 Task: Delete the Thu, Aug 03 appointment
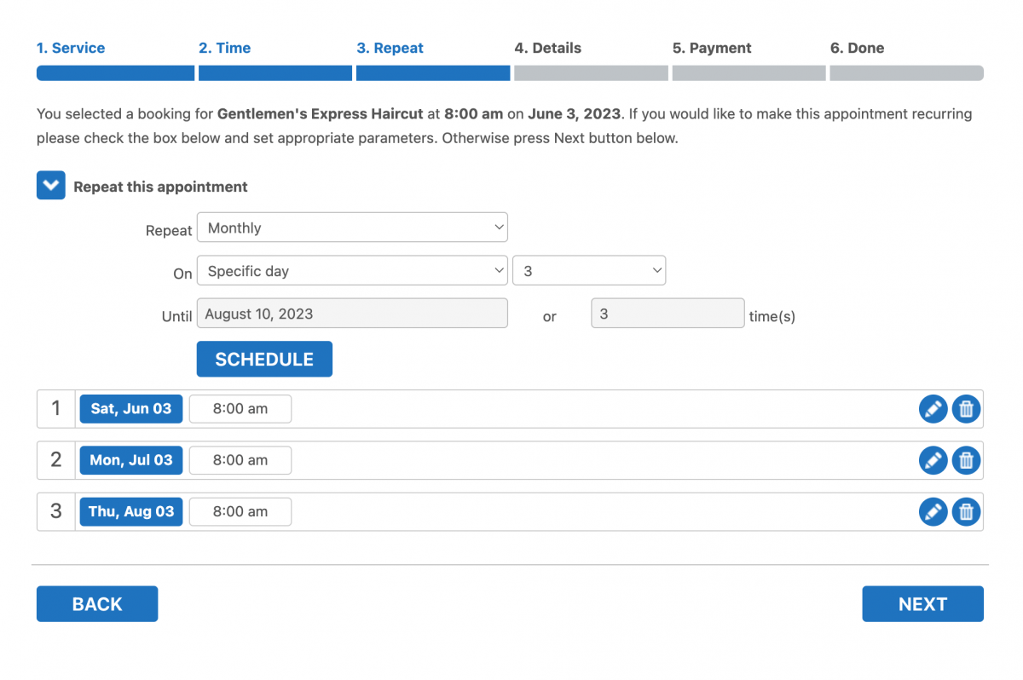[x=966, y=511]
